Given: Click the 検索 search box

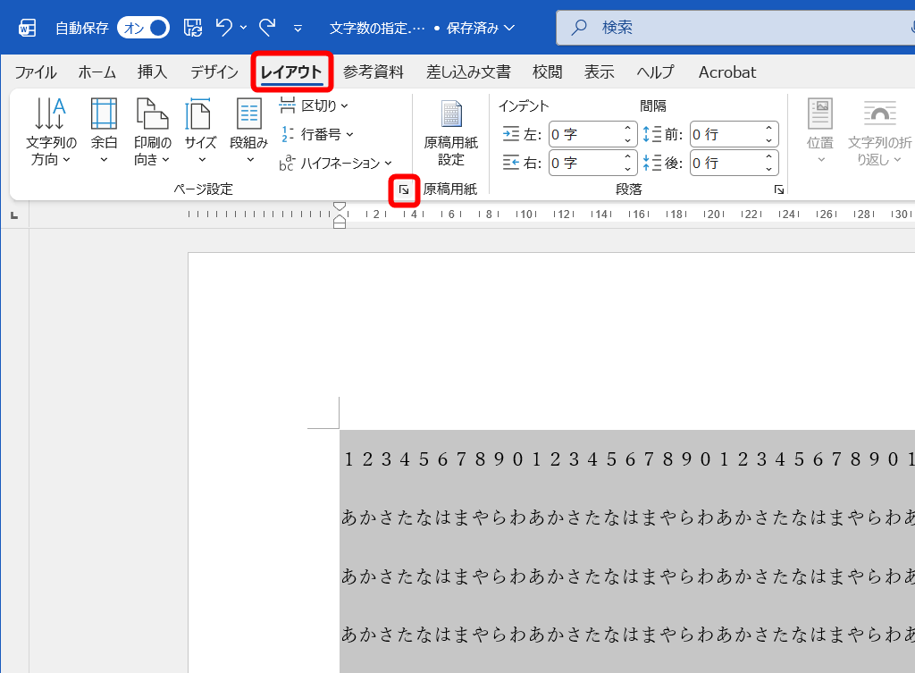Looking at the screenshot, I should [x=735, y=28].
